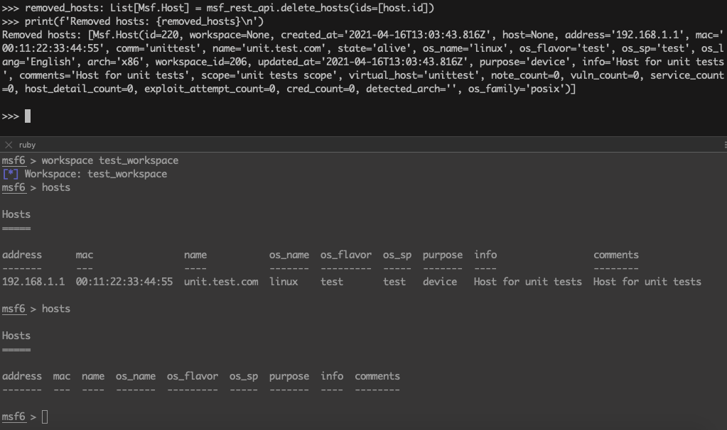Click cred_count=0 in Python output
Viewport: 727px width, 430px height.
click(x=321, y=89)
